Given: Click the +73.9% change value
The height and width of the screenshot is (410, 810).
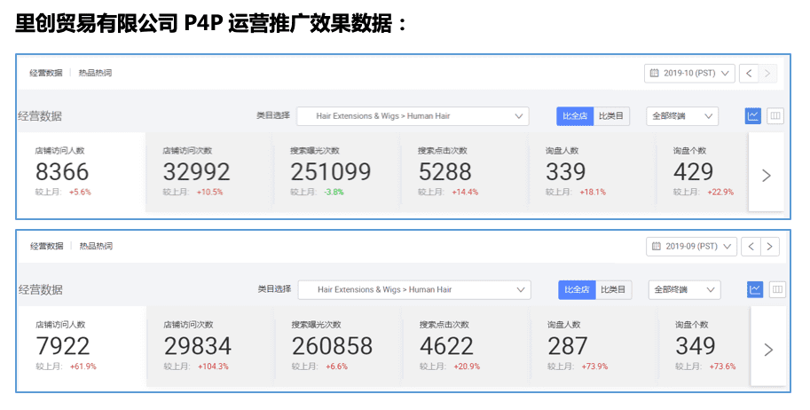Looking at the screenshot, I should (x=594, y=367).
